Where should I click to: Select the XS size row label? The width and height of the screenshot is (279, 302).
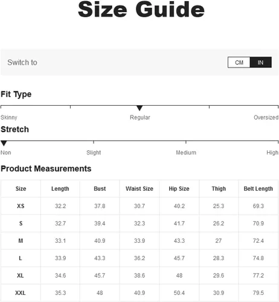(21, 206)
